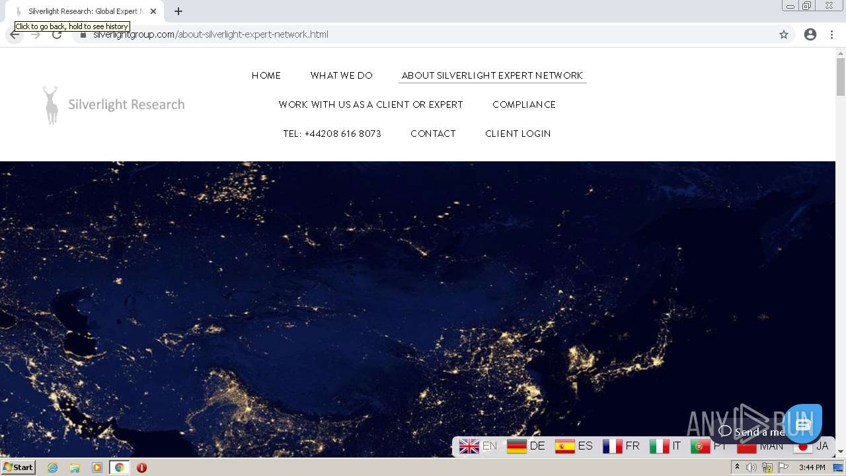Bookmark this page with the star icon
Screen dimensions: 846x476
pyautogui.click(x=784, y=34)
